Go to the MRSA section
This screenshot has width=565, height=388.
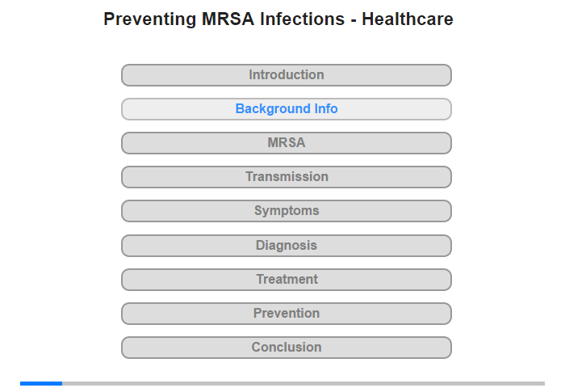[x=286, y=143]
